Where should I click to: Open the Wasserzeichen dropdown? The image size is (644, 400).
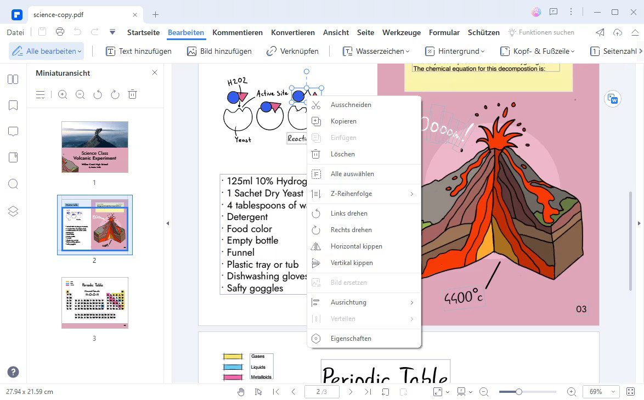pyautogui.click(x=376, y=51)
